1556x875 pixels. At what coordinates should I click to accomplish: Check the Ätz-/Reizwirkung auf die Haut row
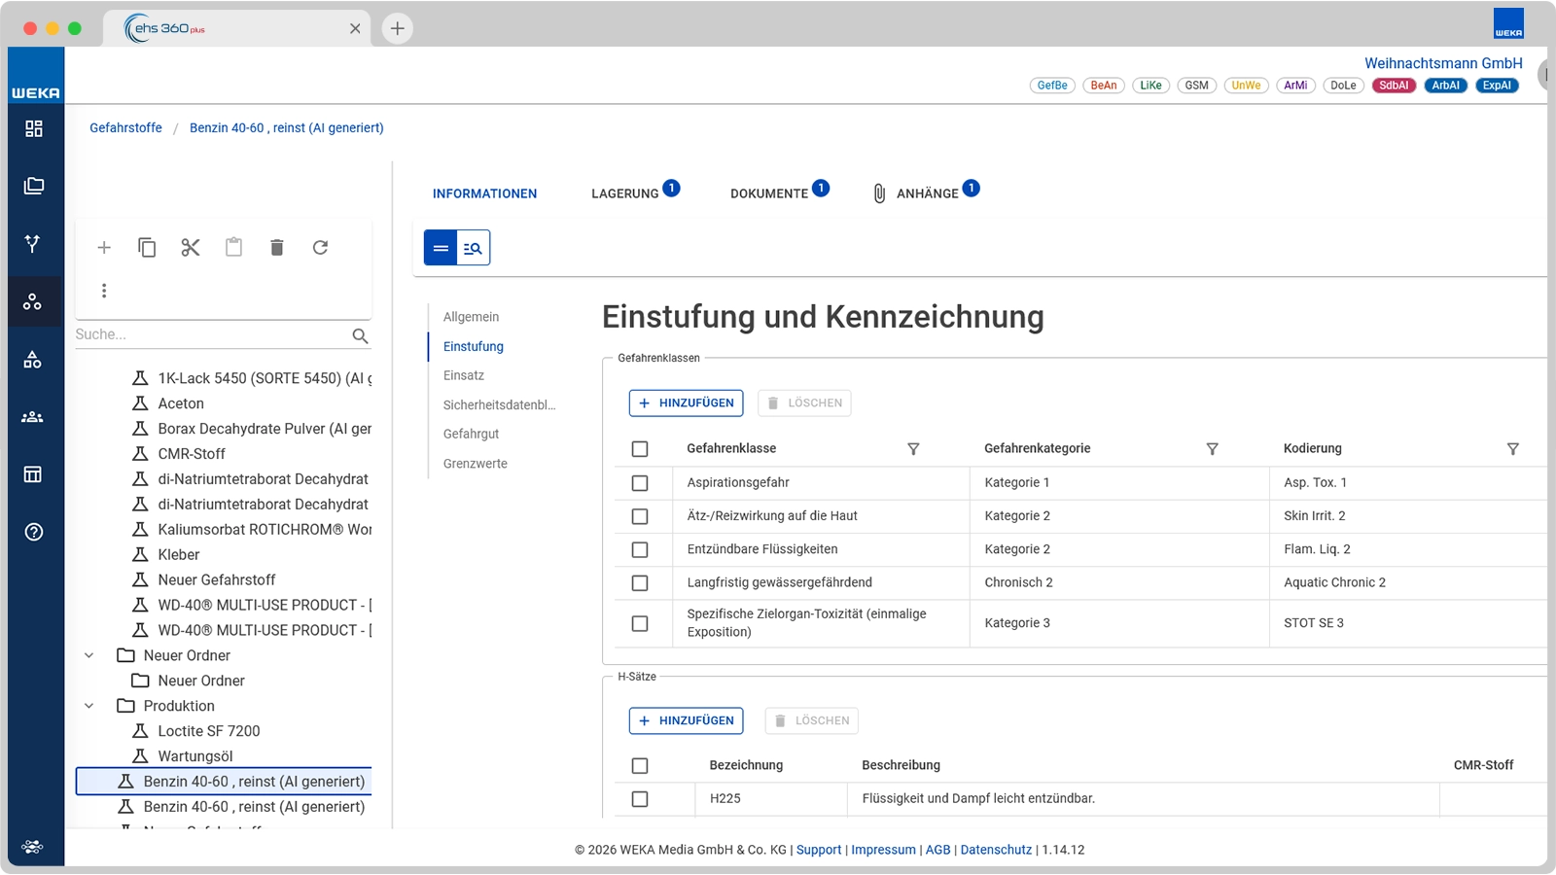pyautogui.click(x=640, y=516)
